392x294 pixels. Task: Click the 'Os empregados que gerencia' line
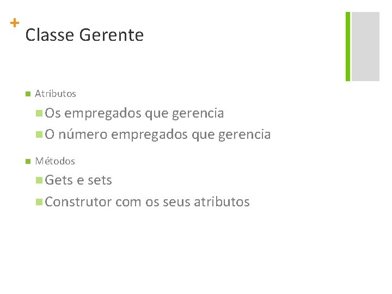pos(134,113)
